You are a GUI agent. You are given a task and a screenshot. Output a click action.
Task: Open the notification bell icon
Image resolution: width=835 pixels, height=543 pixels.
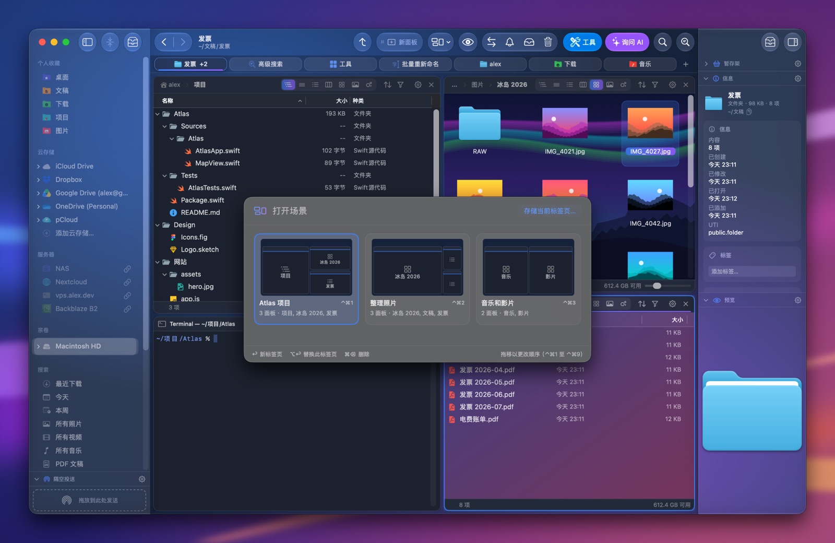coord(510,42)
